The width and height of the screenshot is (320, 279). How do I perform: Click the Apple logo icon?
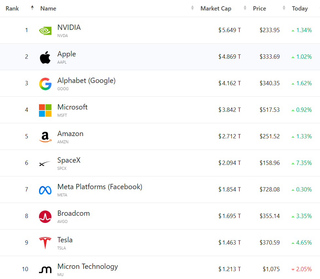pos(45,57)
